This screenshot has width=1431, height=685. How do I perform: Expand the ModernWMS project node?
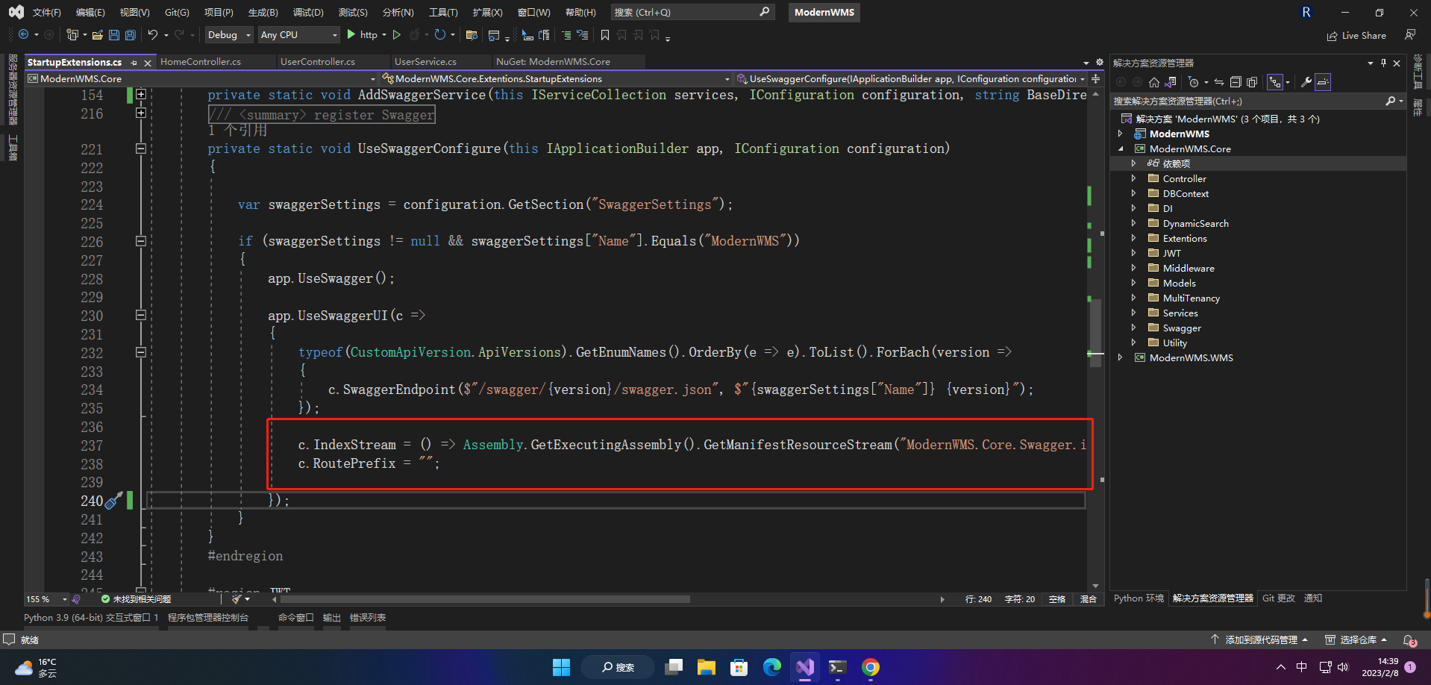1121,134
